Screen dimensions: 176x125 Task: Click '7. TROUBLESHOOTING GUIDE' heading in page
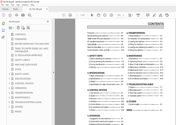140,84
